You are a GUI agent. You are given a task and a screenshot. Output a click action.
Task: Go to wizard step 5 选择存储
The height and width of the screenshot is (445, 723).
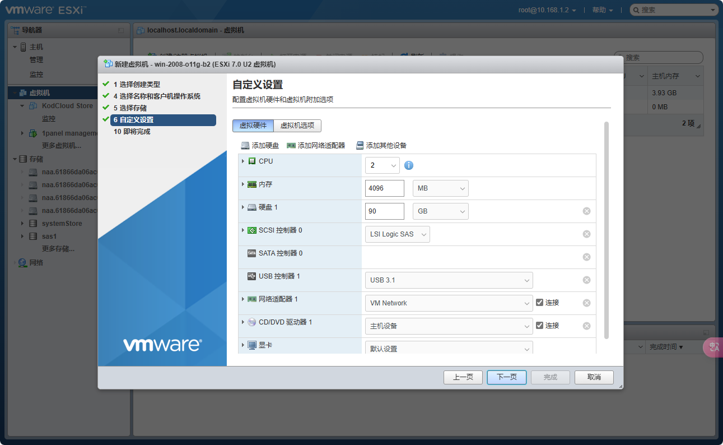[x=130, y=108]
